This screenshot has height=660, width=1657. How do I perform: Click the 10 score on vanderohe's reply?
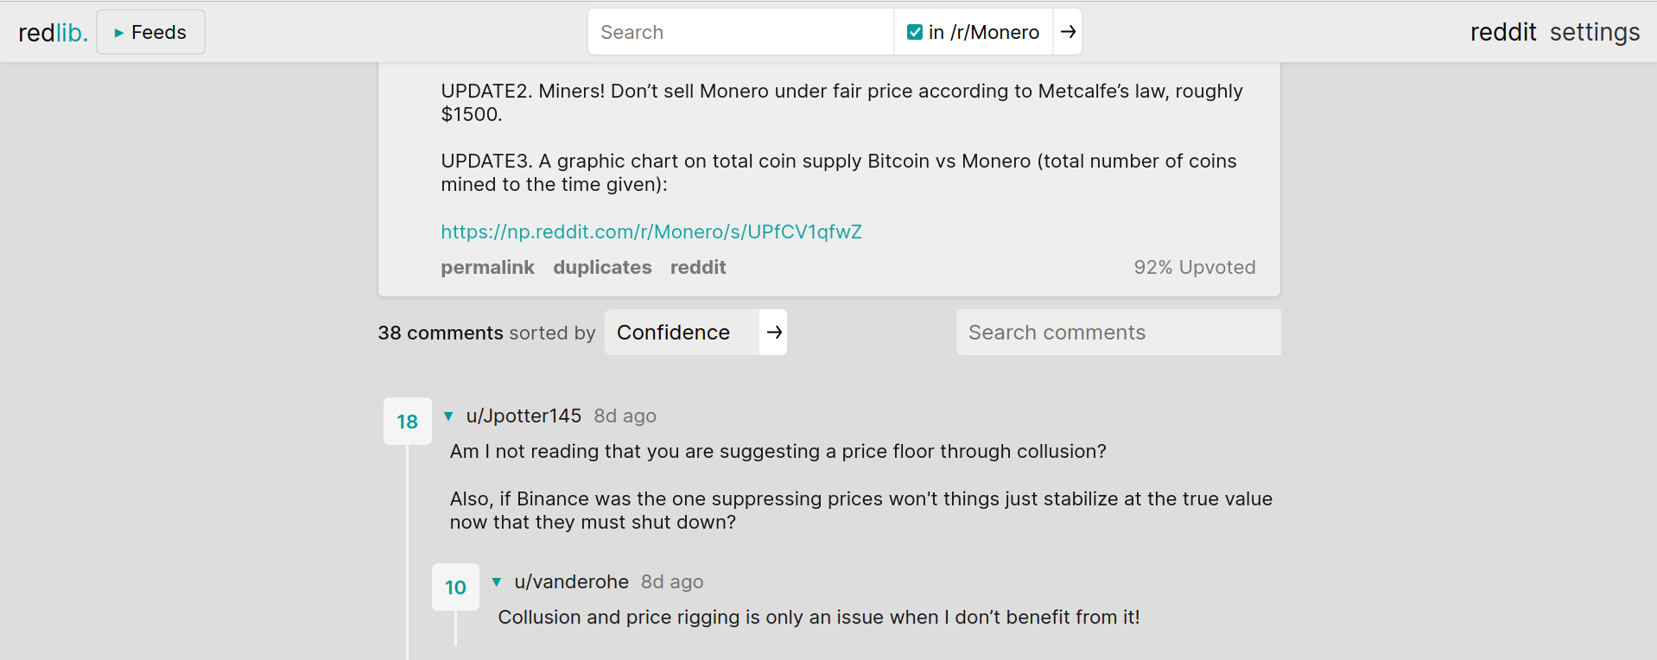coord(455,587)
